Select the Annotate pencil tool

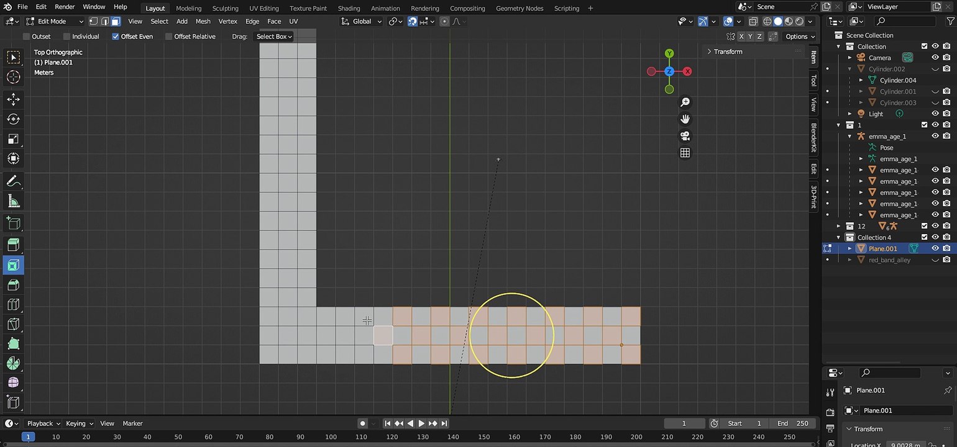pyautogui.click(x=13, y=181)
